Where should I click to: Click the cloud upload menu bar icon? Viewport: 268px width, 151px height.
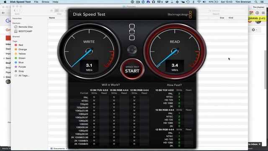tap(148, 2)
